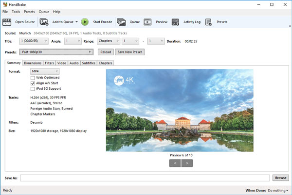Enable iPod 5G Support checkbox
Image resolution: width=292 pixels, height=195 pixels.
(33, 89)
